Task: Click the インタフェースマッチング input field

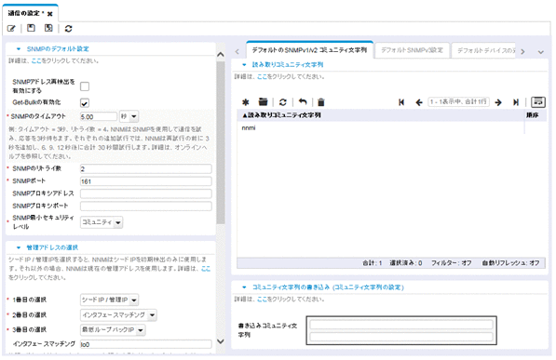Action: (145, 344)
